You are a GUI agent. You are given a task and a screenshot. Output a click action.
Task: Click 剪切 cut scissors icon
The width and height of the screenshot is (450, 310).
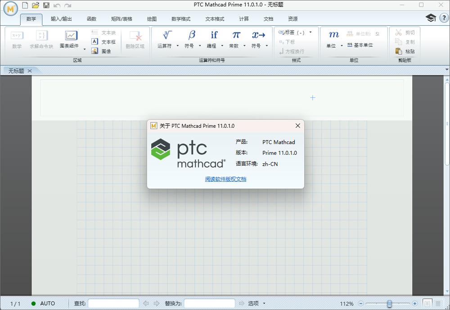click(x=398, y=32)
